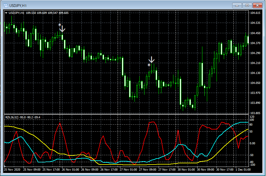Screen dimensions: 266x176
Task: Click the indicator label 'R(9,26,52) -95.0 -90.2 -59.4'
Action: [23, 117]
